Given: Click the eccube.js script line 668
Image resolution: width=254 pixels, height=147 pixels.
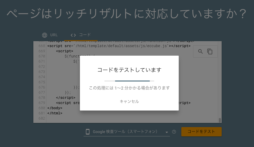Looking at the screenshot, I should tap(119, 46).
